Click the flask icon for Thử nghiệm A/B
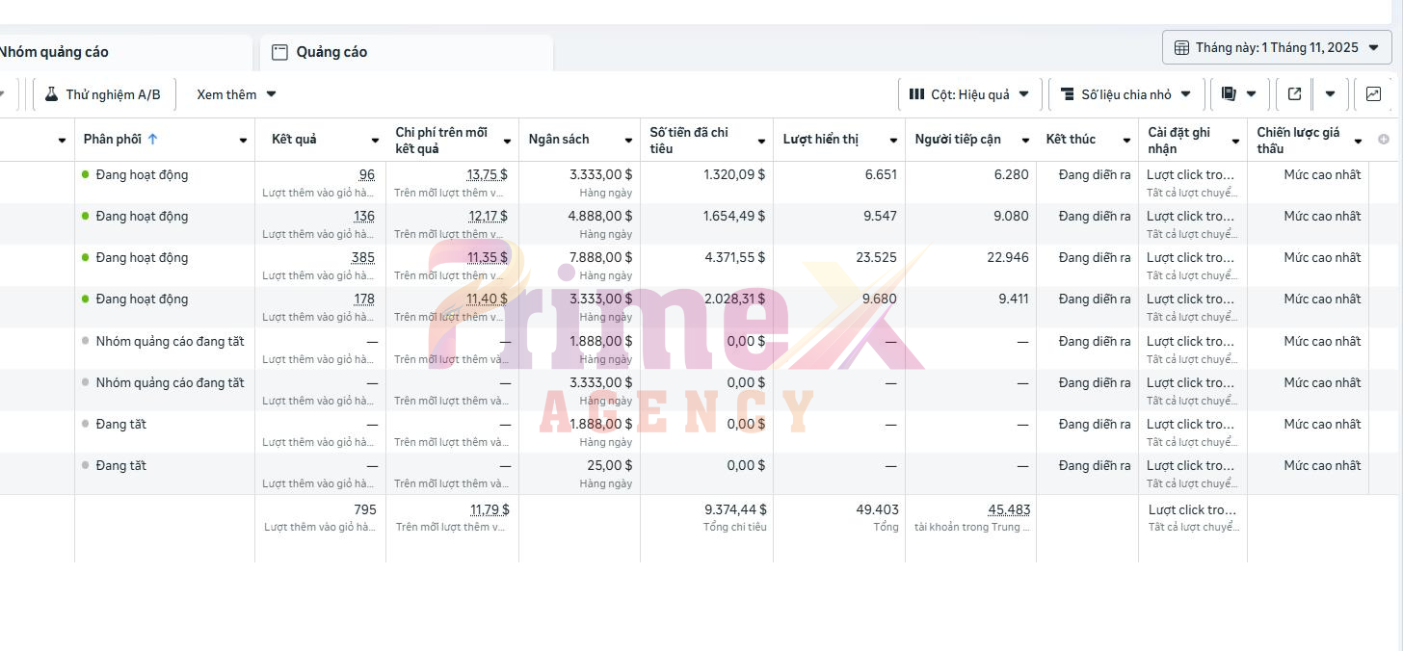Screen dimensions: 1403x651 (52, 94)
